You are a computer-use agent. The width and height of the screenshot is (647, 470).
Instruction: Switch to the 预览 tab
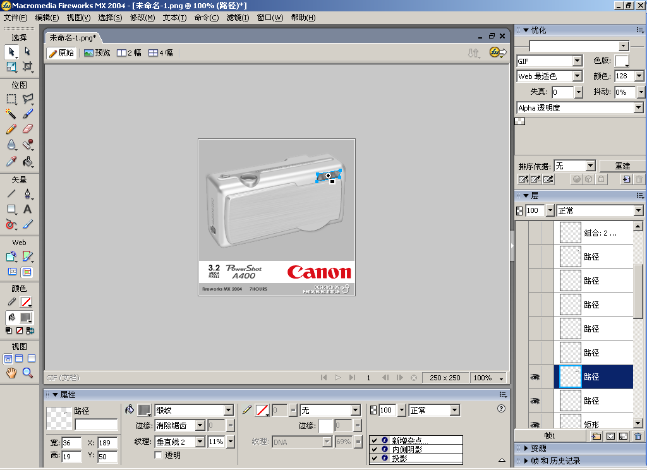point(97,53)
